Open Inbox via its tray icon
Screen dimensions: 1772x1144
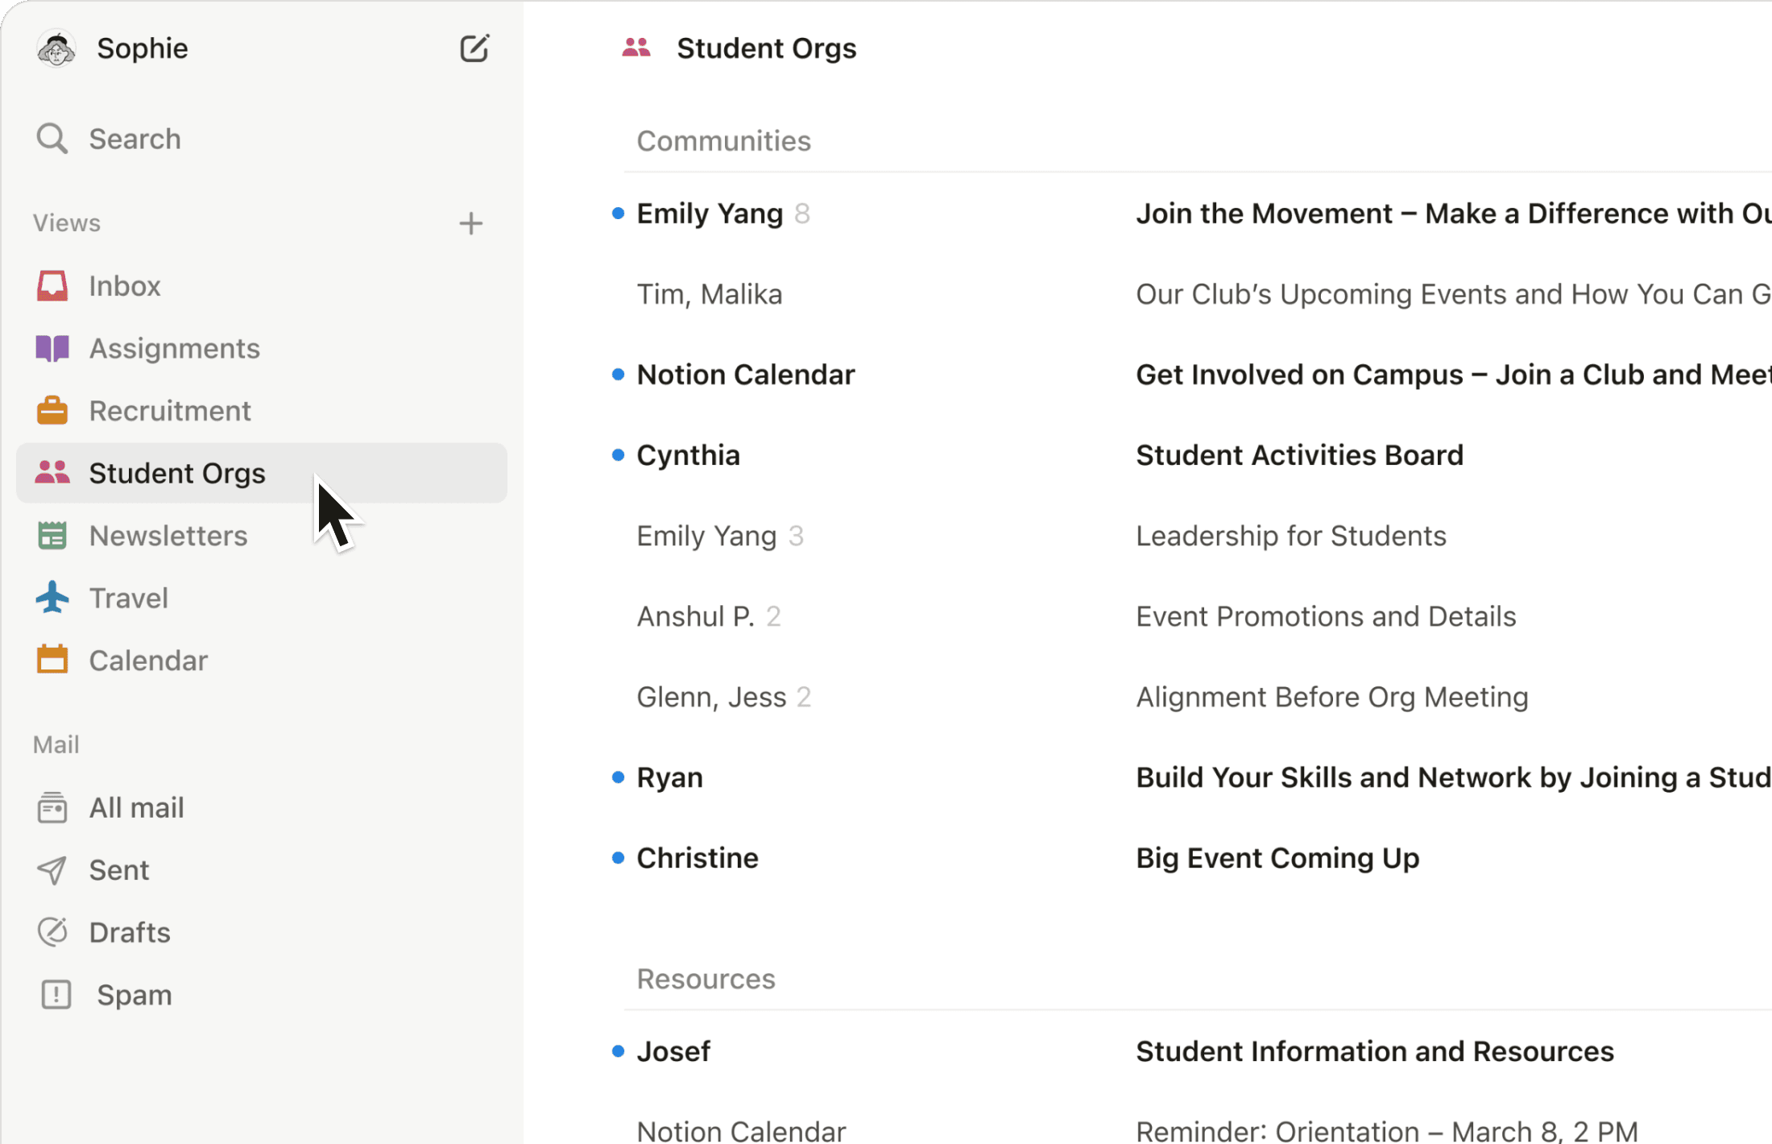coord(52,286)
